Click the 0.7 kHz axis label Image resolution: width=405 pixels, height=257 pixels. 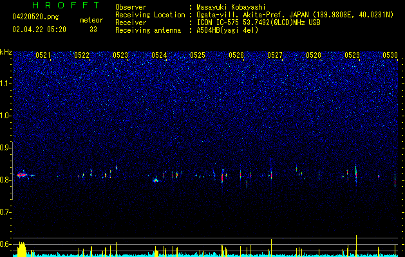6,212
